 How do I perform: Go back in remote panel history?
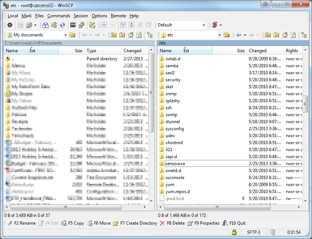click(239, 35)
